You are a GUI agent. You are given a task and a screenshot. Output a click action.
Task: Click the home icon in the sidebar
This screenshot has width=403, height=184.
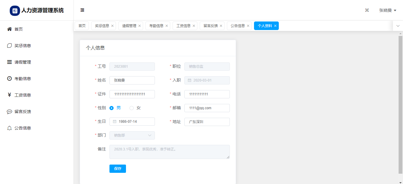9,29
